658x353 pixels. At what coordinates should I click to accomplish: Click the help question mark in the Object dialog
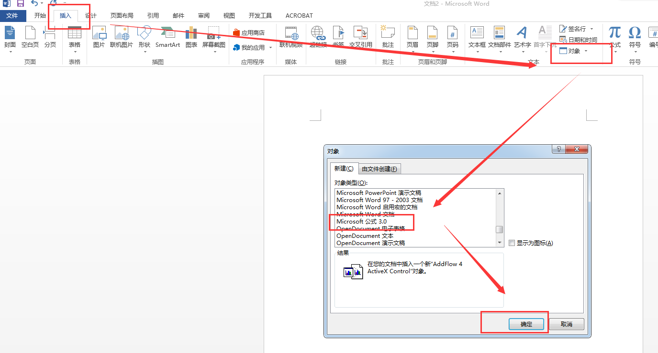[558, 149]
